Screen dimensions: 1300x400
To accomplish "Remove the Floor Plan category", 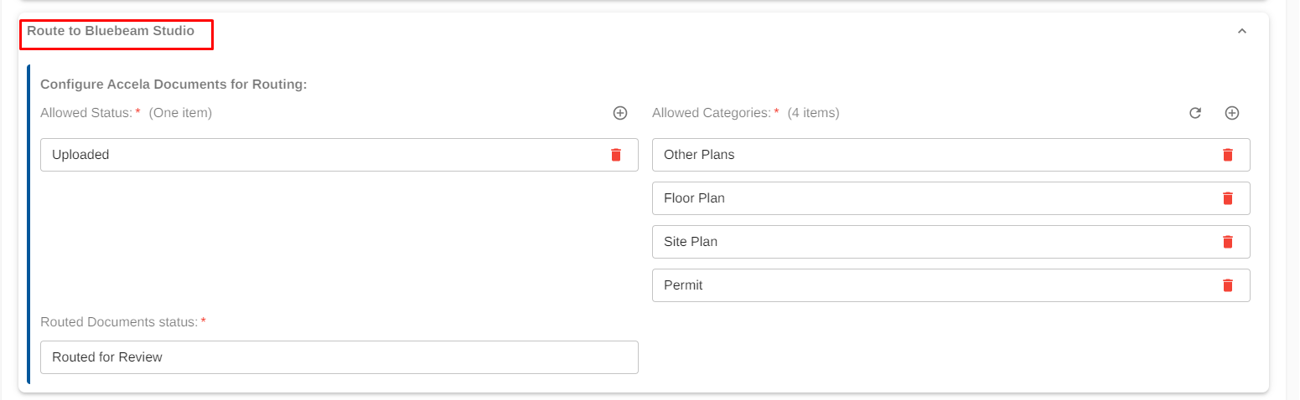I will point(1228,198).
